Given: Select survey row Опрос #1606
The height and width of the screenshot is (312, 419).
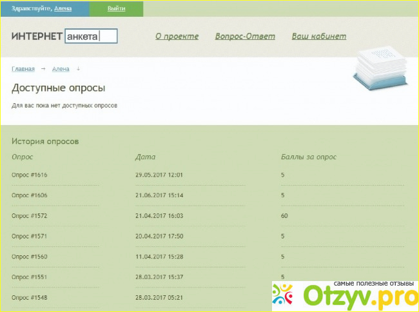Looking at the screenshot, I should 30,195.
